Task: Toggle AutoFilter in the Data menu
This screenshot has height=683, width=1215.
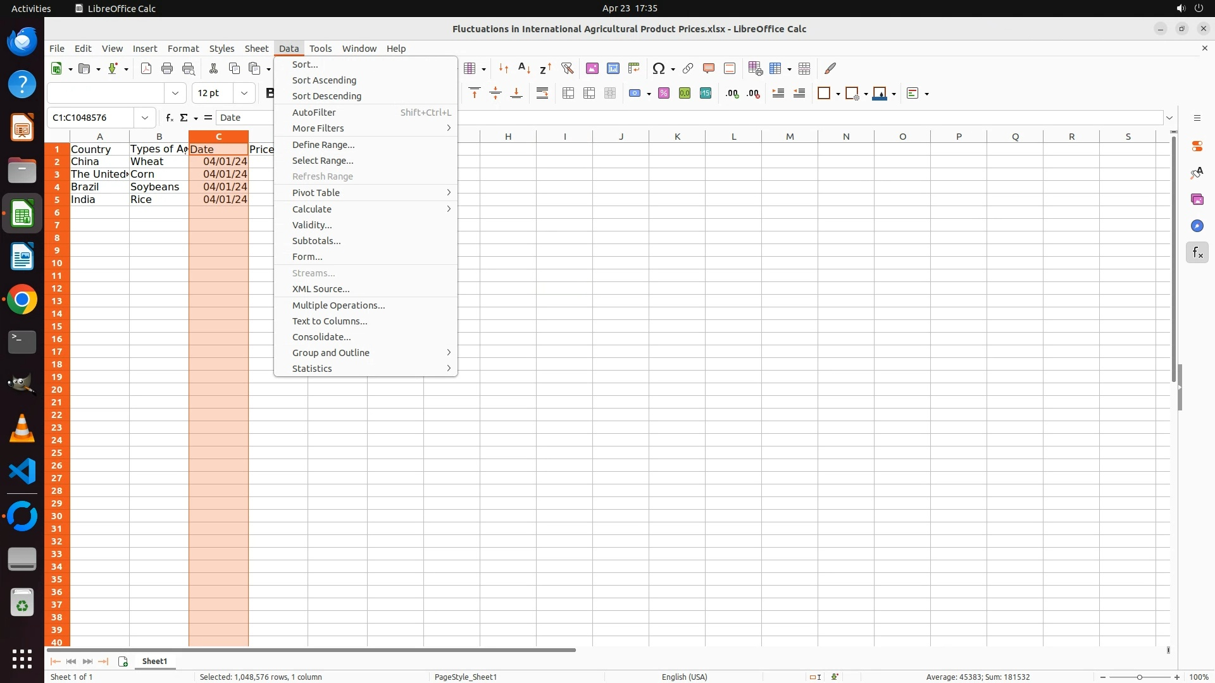Action: (x=314, y=113)
